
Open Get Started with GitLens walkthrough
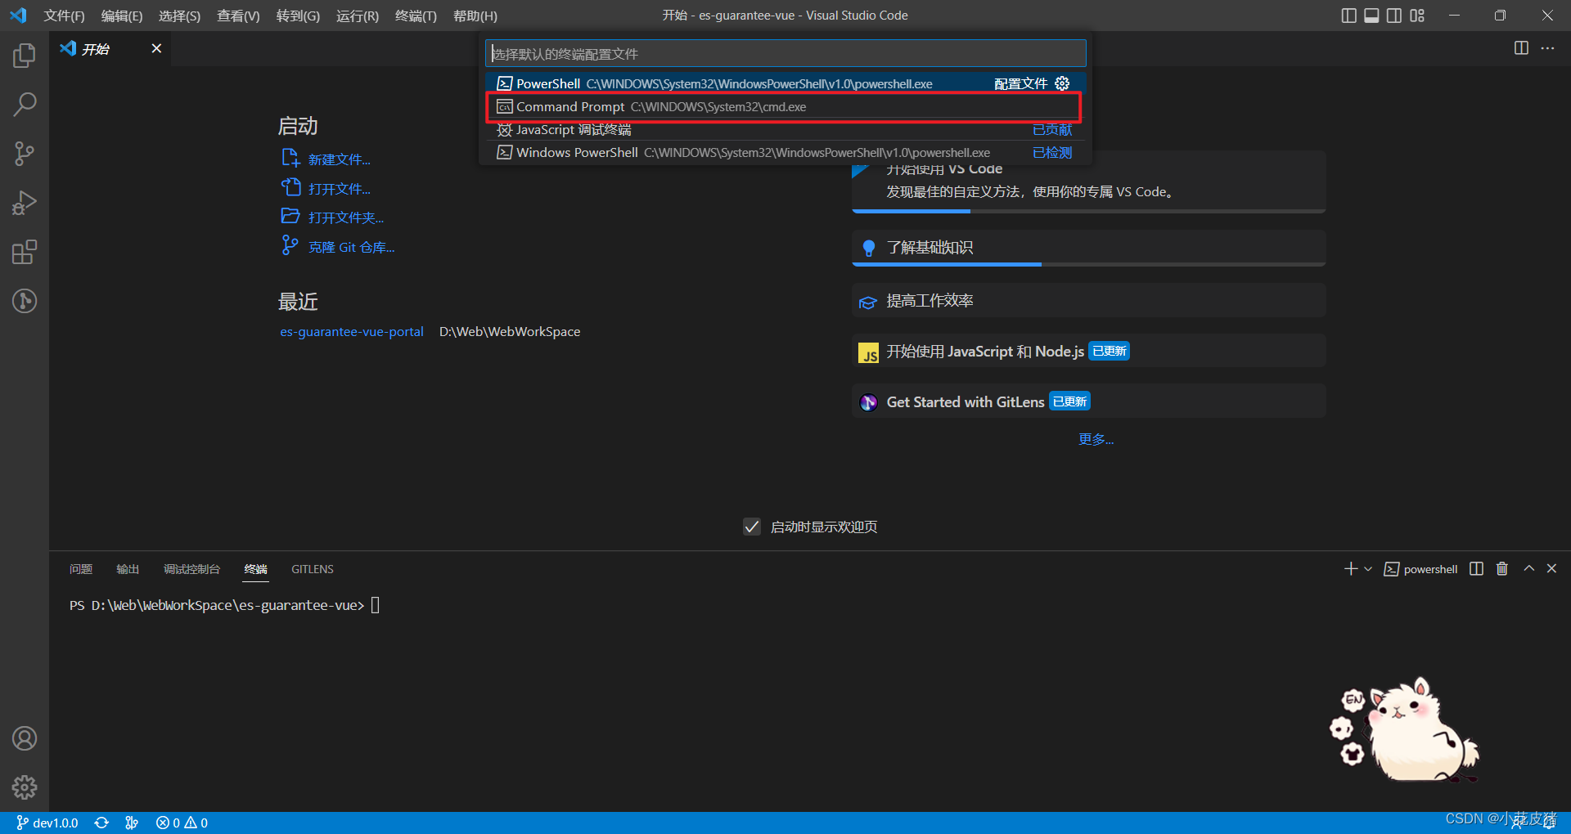tap(1089, 401)
